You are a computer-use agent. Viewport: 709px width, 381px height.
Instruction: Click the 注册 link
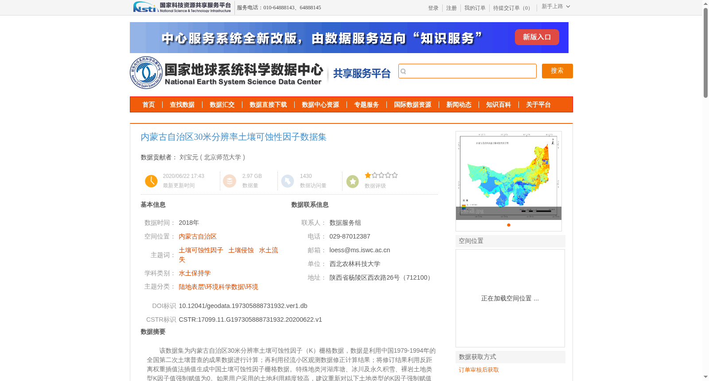(452, 8)
